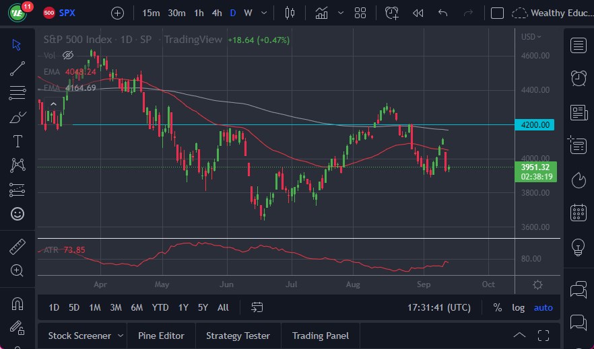This screenshot has height=349, width=594.
Task: Open the calendar panel icon
Action: [578, 212]
